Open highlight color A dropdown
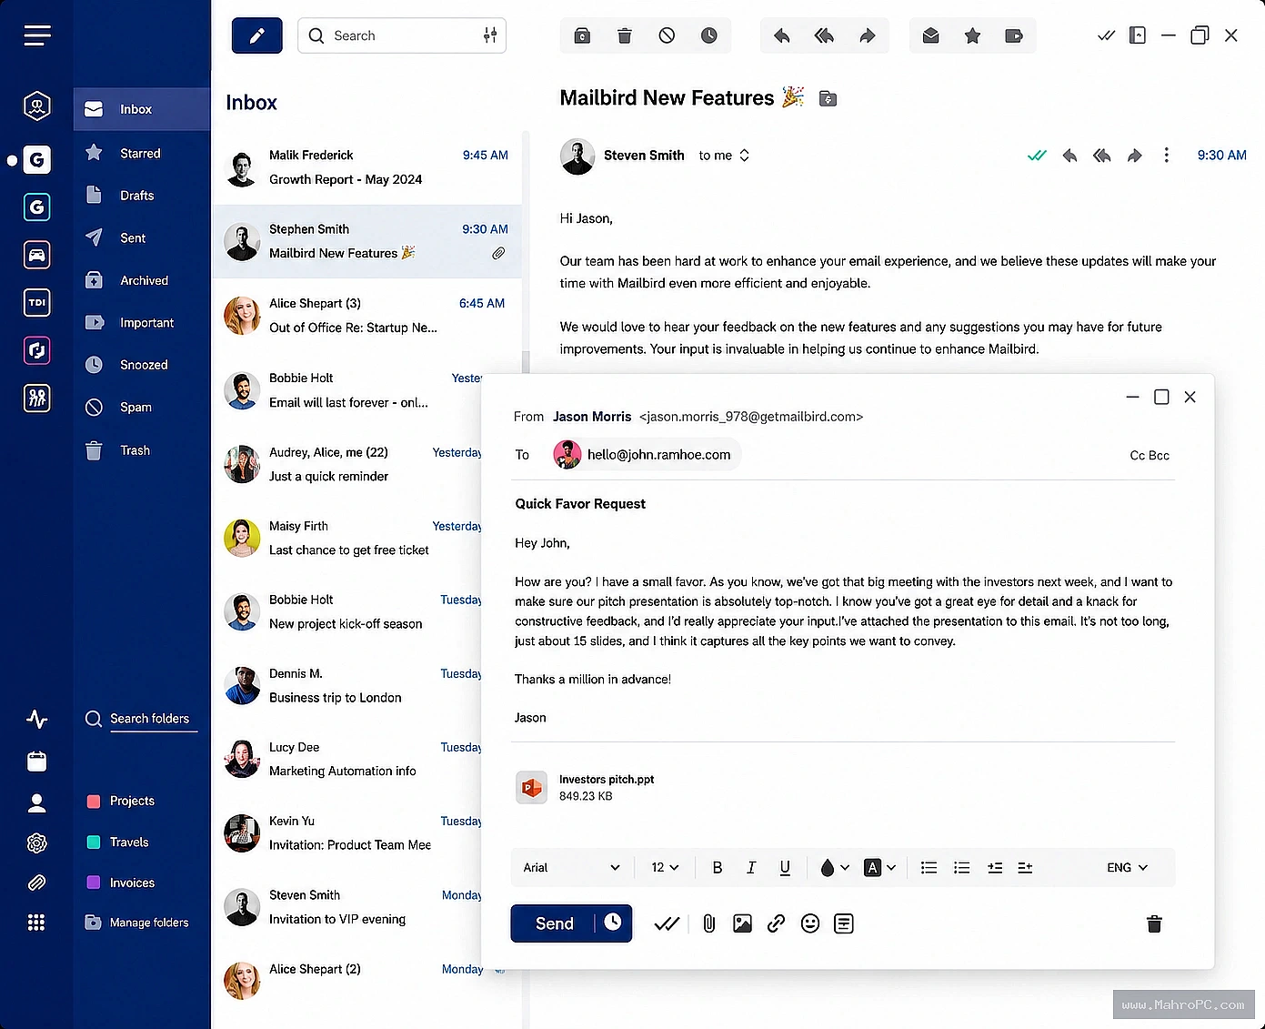The height and width of the screenshot is (1029, 1265). [x=879, y=868]
